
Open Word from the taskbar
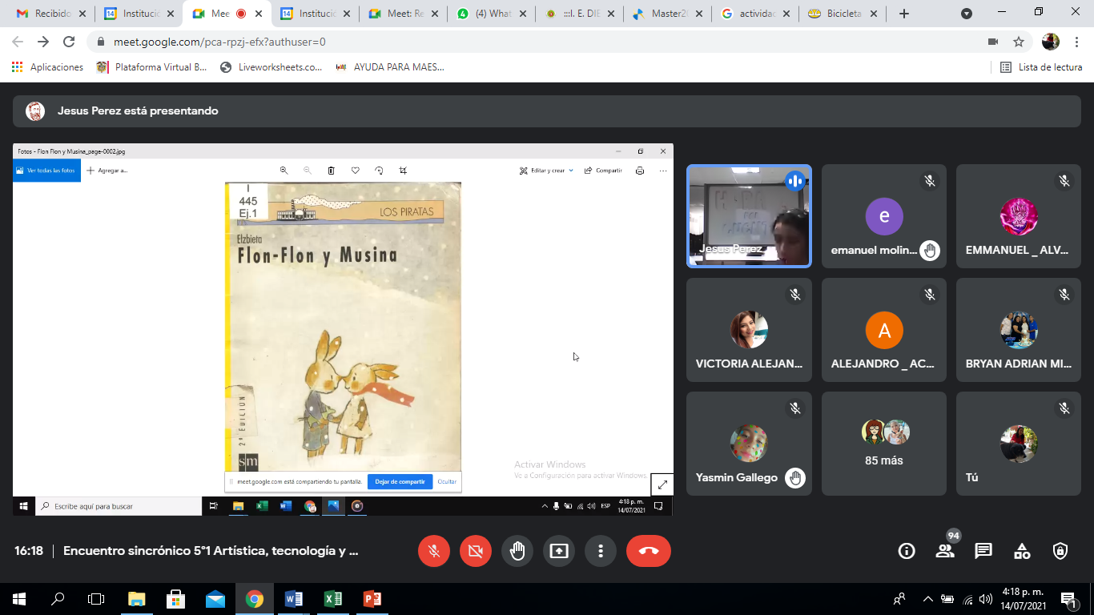[293, 599]
